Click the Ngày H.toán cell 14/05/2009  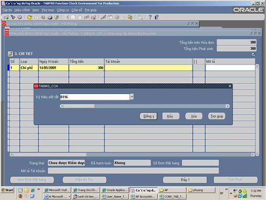[x=54, y=68]
